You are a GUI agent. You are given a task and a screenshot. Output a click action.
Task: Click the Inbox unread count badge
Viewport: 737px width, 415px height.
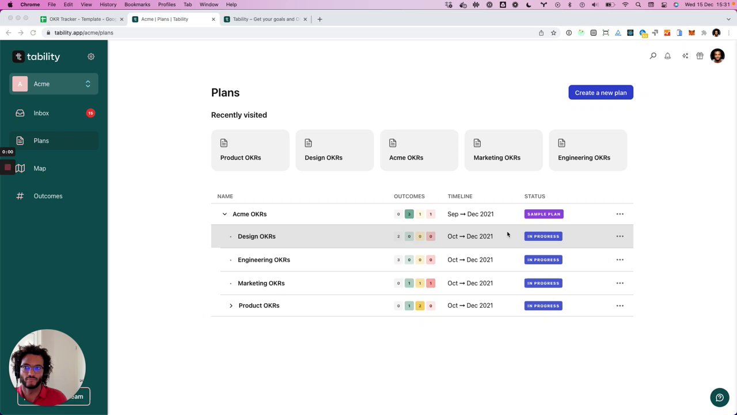[x=90, y=113]
